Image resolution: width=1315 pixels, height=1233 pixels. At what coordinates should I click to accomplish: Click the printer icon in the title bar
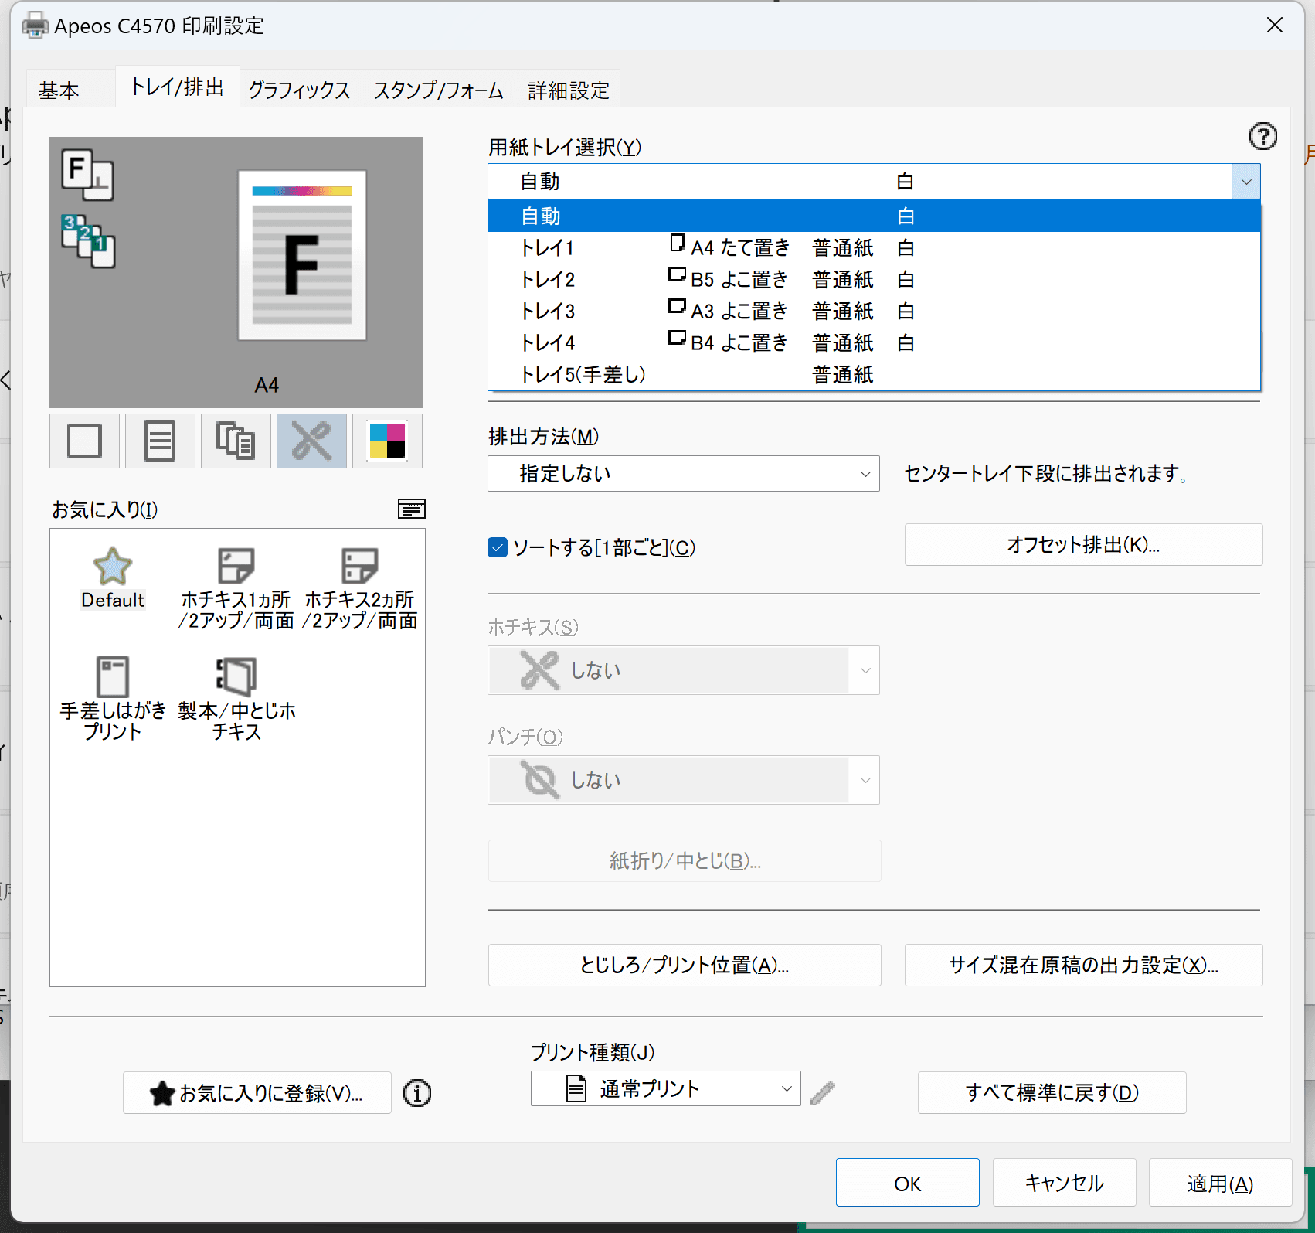[35, 26]
